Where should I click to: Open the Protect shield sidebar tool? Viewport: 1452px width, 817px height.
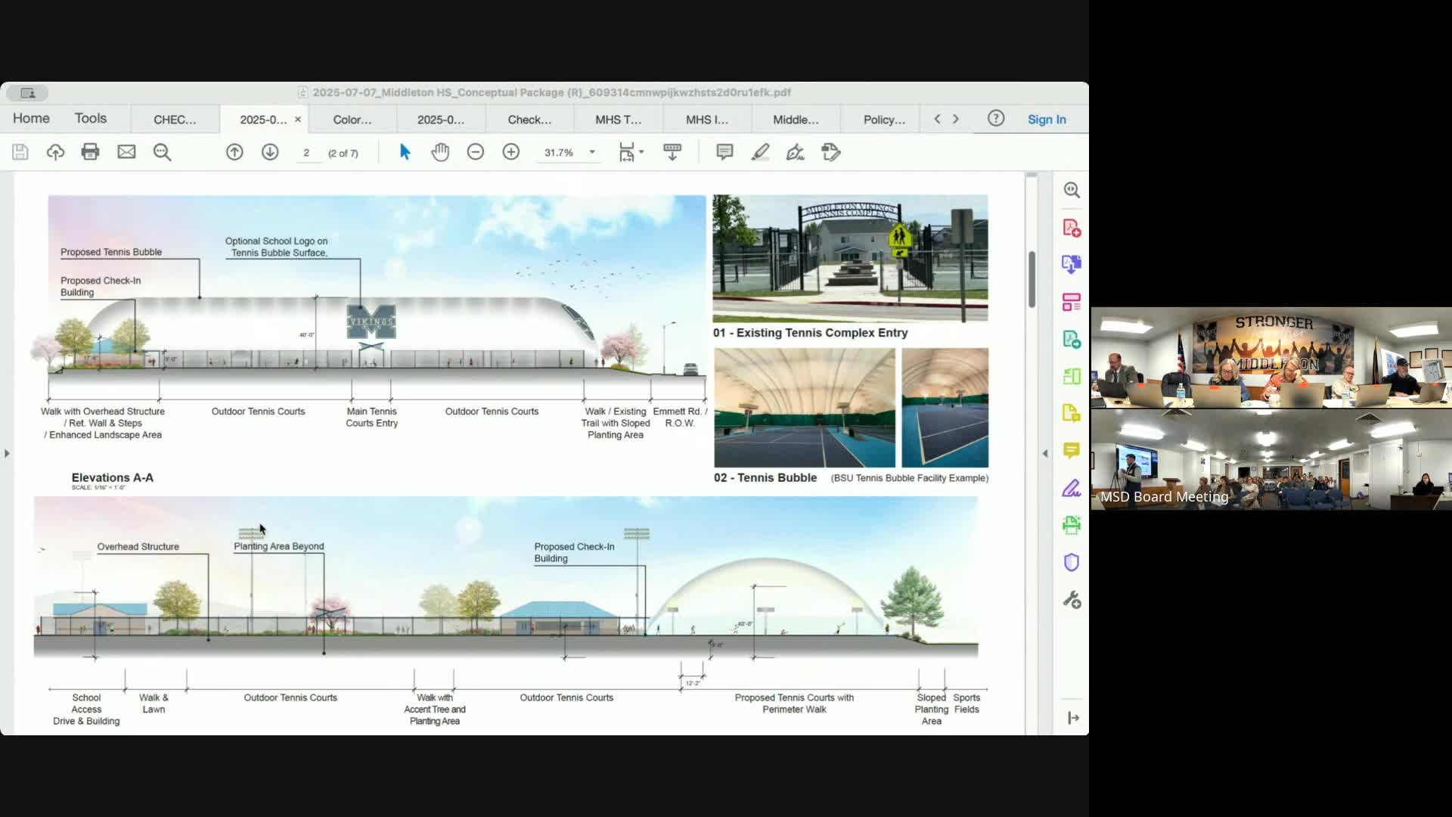tap(1072, 562)
